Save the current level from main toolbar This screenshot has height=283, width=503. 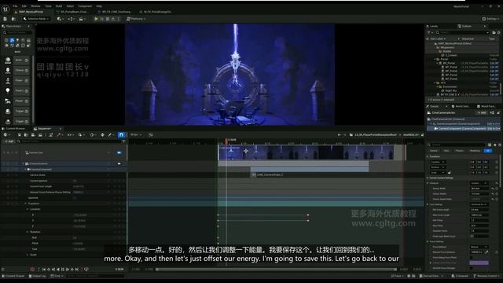click(6, 19)
